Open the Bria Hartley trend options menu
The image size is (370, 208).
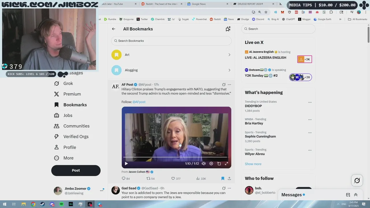tap(310, 120)
